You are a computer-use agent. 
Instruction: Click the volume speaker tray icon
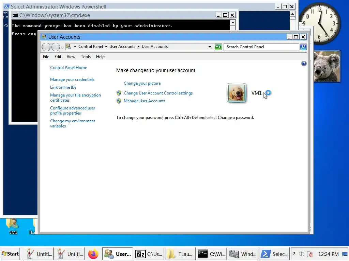coord(302,254)
